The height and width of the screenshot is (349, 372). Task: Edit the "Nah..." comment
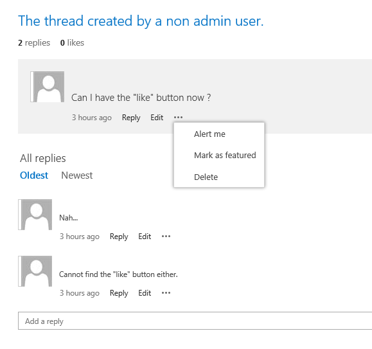click(x=145, y=237)
